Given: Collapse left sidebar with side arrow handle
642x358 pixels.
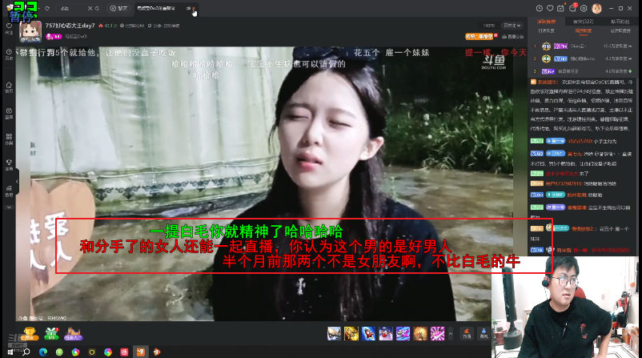Looking at the screenshot, I should pyautogui.click(x=17, y=181).
